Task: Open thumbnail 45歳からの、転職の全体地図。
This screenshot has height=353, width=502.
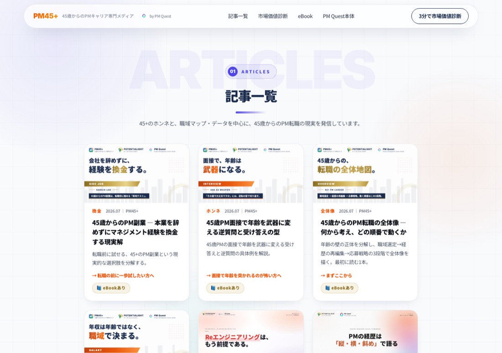Action: [365, 173]
